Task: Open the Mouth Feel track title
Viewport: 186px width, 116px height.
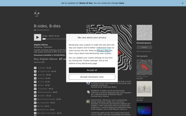Action: tap(44, 110)
